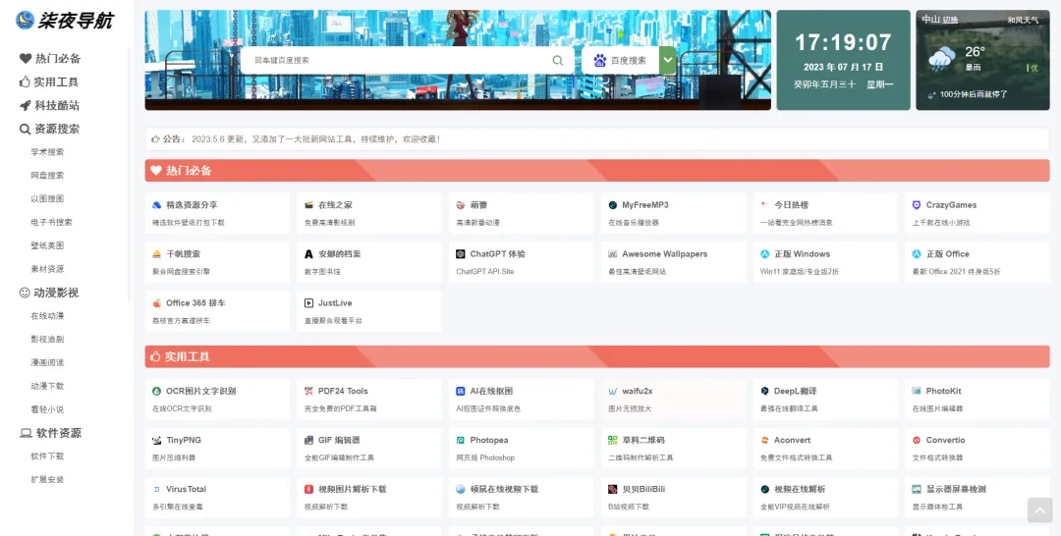Open the search engine dropdown arrow

click(668, 60)
